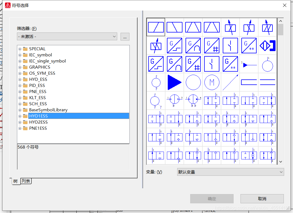Select the solid blue triangle symbol

(174, 82)
